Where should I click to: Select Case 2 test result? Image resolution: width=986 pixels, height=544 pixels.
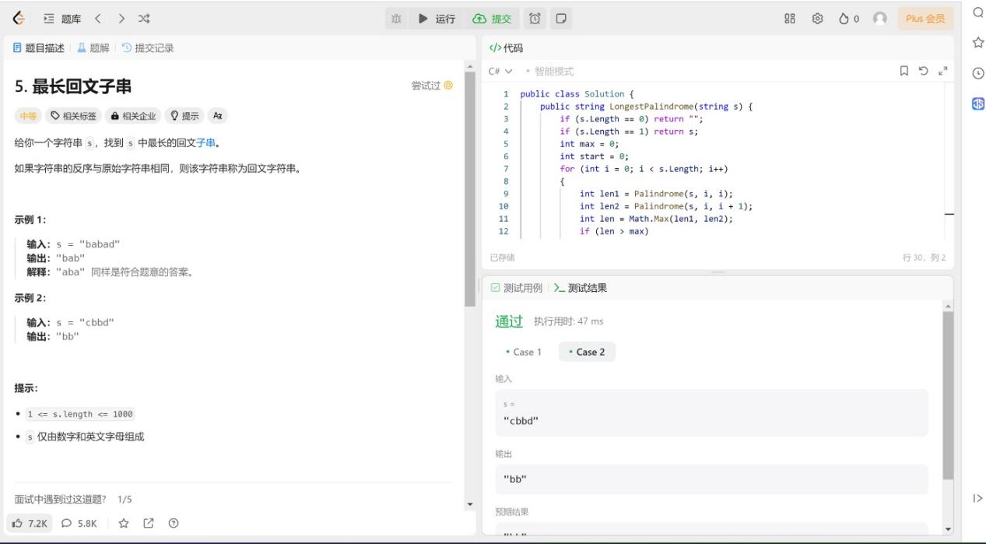pos(587,352)
